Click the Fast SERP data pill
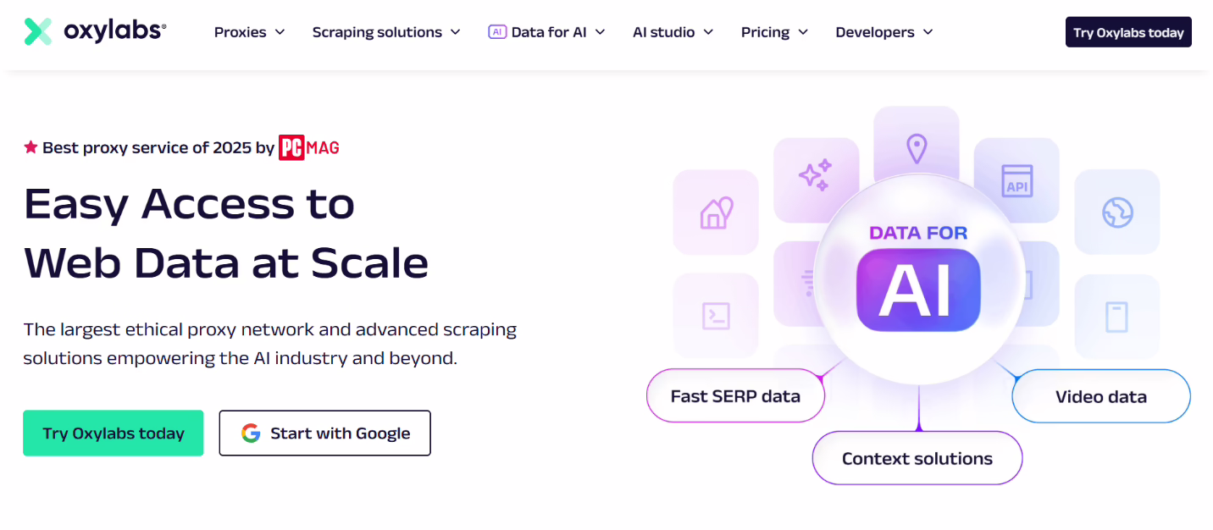 tap(735, 395)
